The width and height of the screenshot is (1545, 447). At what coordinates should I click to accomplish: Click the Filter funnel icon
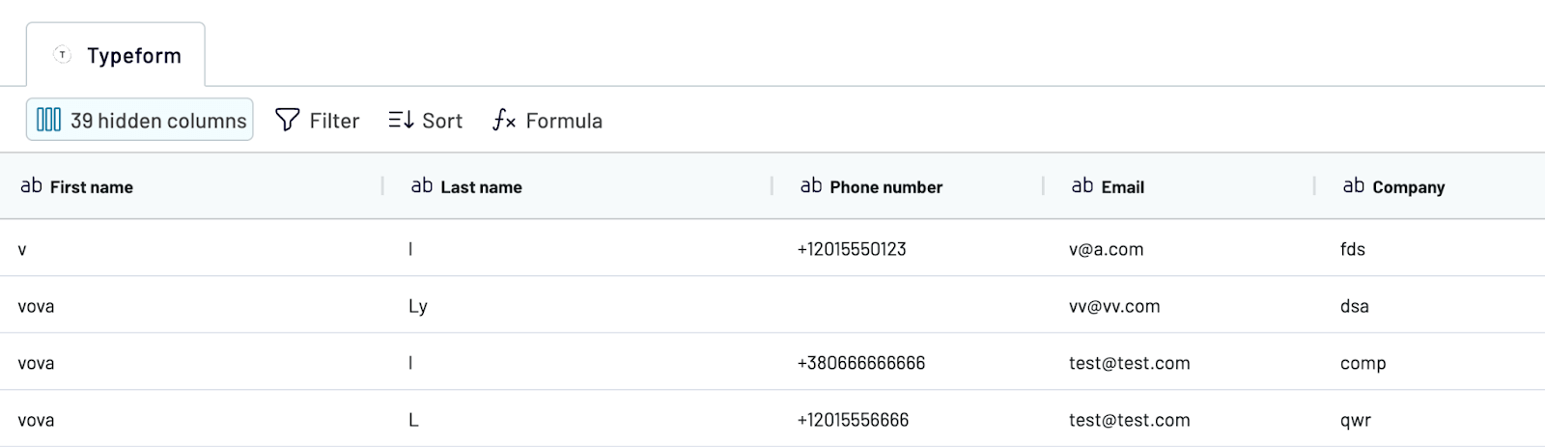pos(287,120)
